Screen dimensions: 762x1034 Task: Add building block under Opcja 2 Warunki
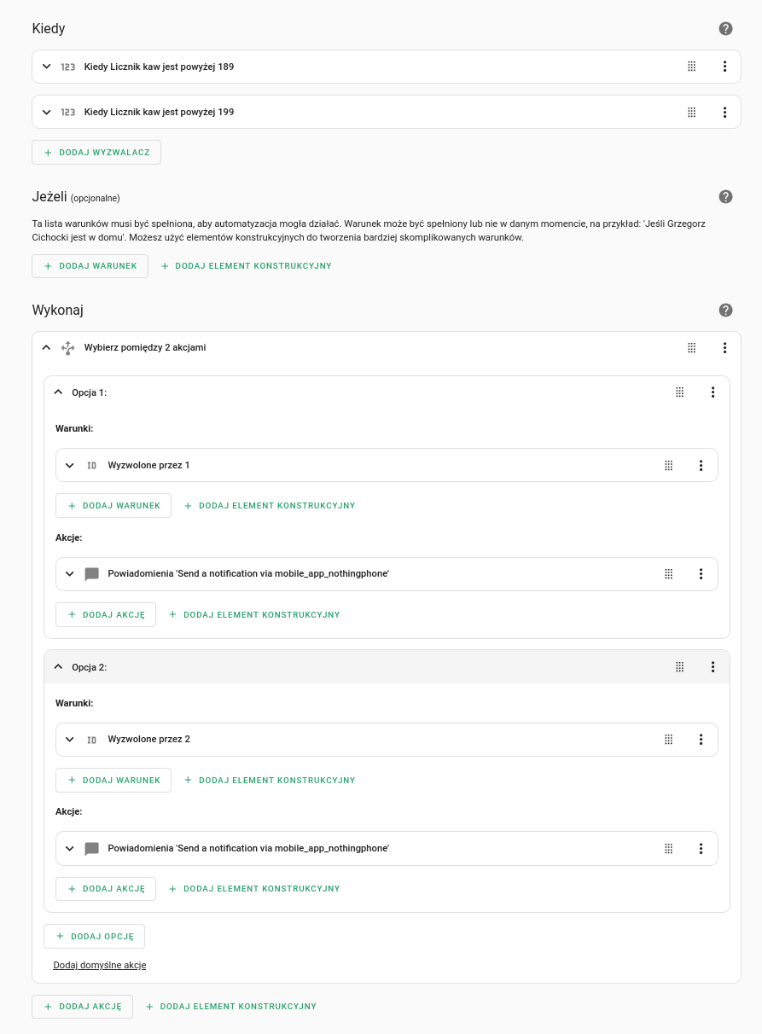pos(270,781)
